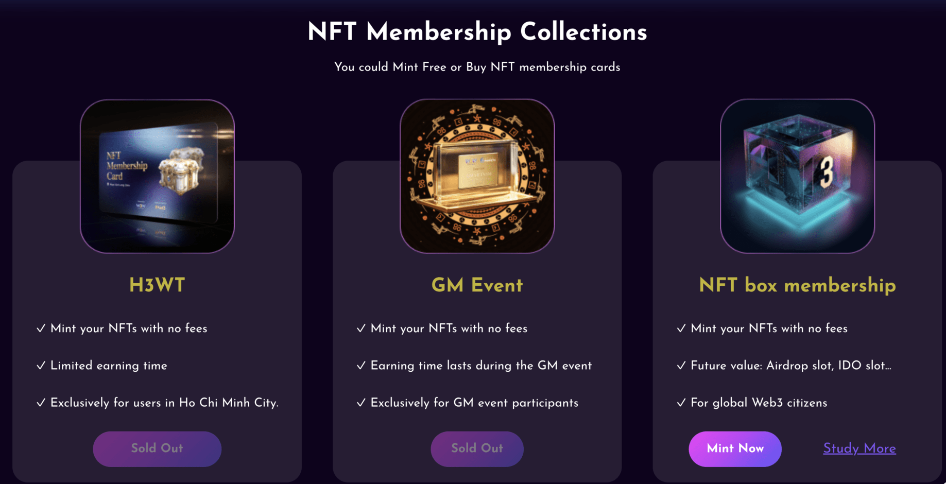Viewport: 946px width, 484px height.
Task: Click checkmark beside GM event participants line
Action: click(361, 403)
